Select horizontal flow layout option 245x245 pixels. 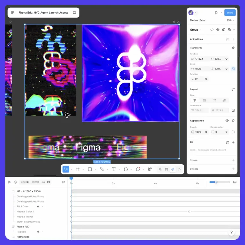(x=214, y=100)
